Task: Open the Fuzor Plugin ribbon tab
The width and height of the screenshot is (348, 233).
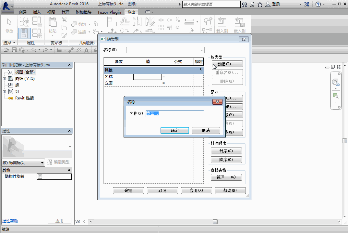Action: 109,12
